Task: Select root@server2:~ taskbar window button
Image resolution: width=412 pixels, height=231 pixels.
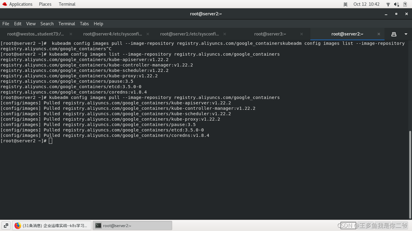Action: pos(132,226)
